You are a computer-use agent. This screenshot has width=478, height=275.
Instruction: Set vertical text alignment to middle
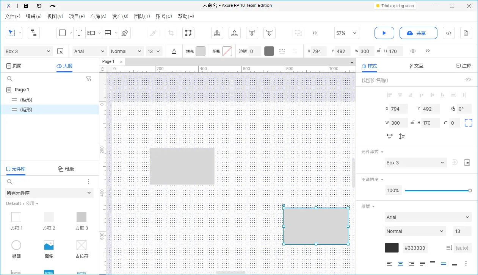tap(444, 264)
